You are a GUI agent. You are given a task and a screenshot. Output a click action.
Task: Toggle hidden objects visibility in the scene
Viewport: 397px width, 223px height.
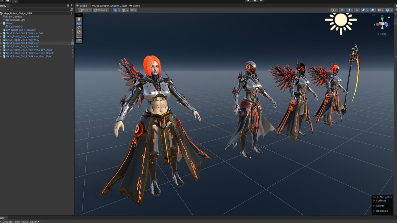pos(373,10)
